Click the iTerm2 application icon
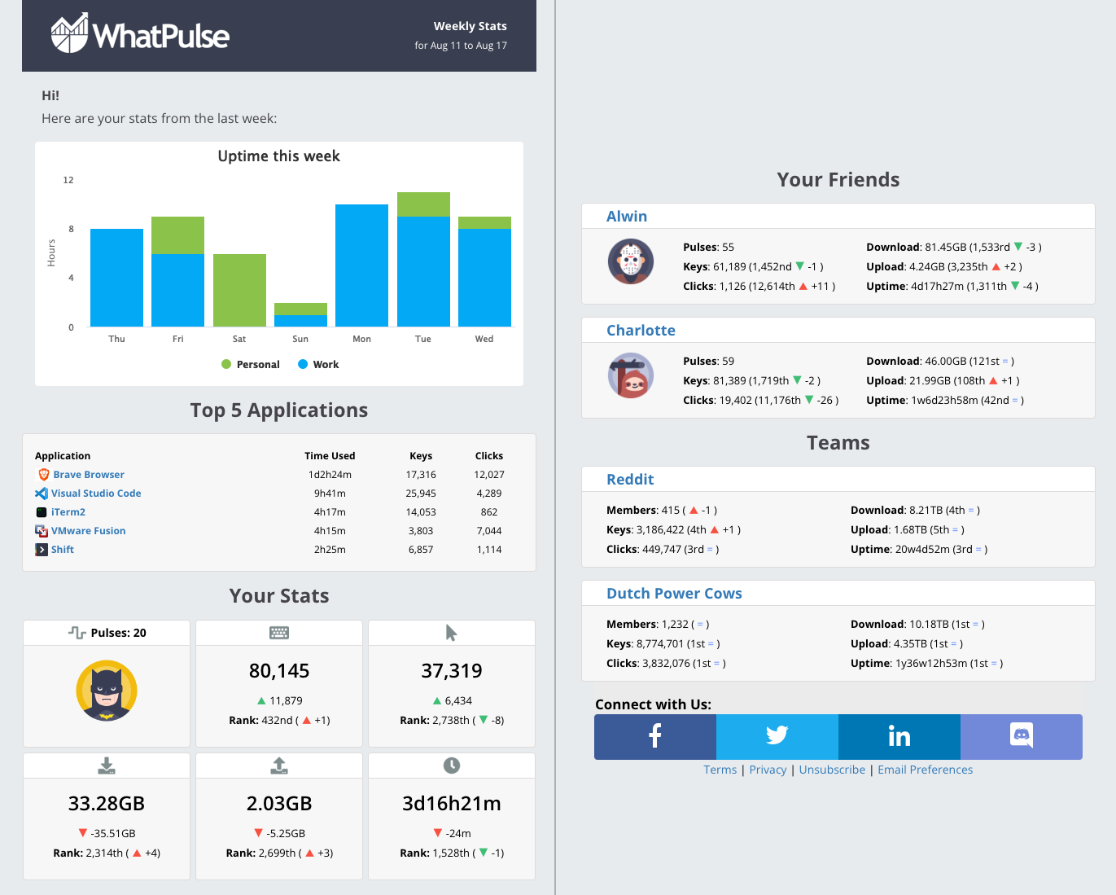The image size is (1116, 895). (42, 511)
